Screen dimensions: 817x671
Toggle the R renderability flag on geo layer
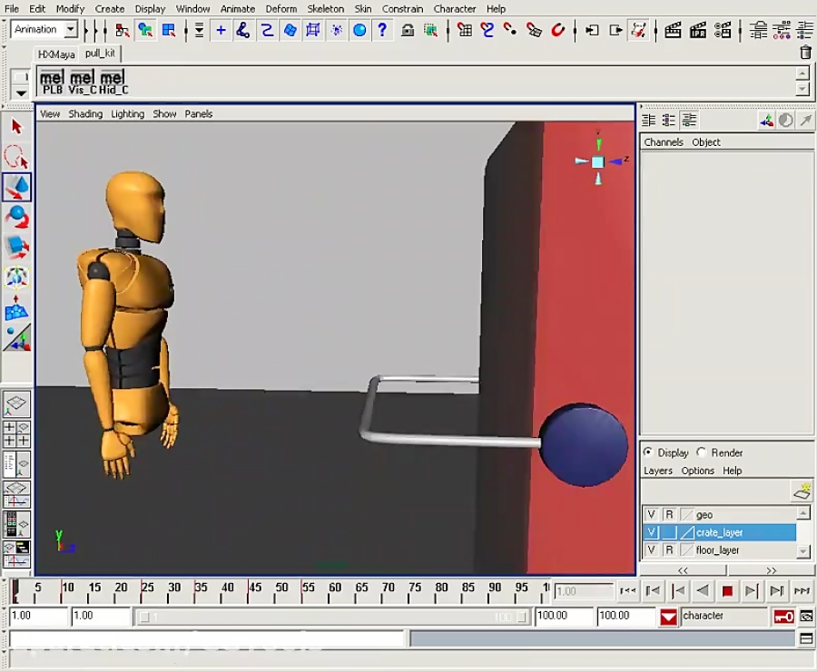669,514
